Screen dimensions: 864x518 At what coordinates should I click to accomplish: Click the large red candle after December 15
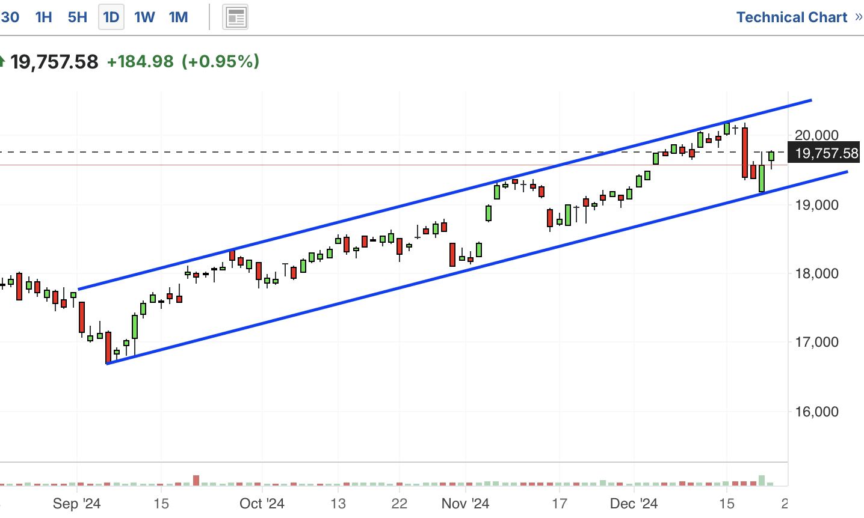(x=745, y=153)
